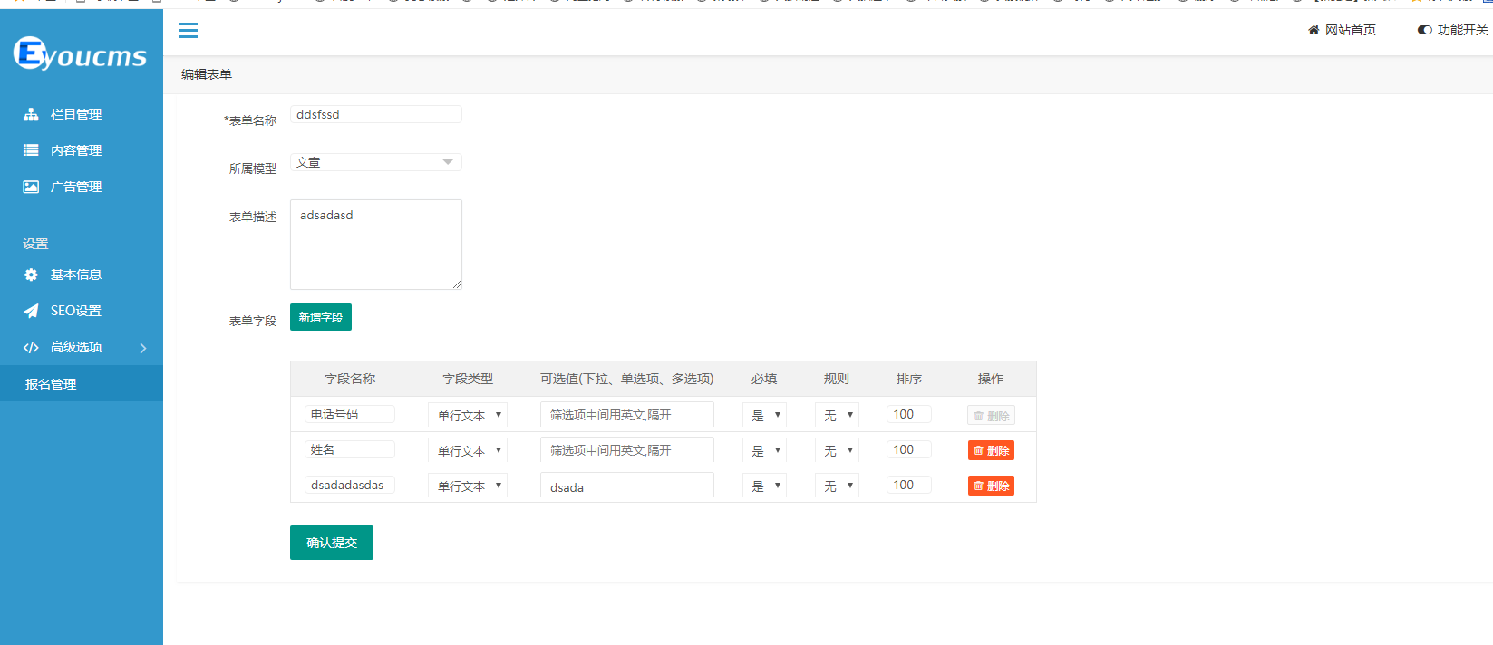Click the 编辑表单 page title
Screen dimensions: 1493x645
click(x=207, y=74)
